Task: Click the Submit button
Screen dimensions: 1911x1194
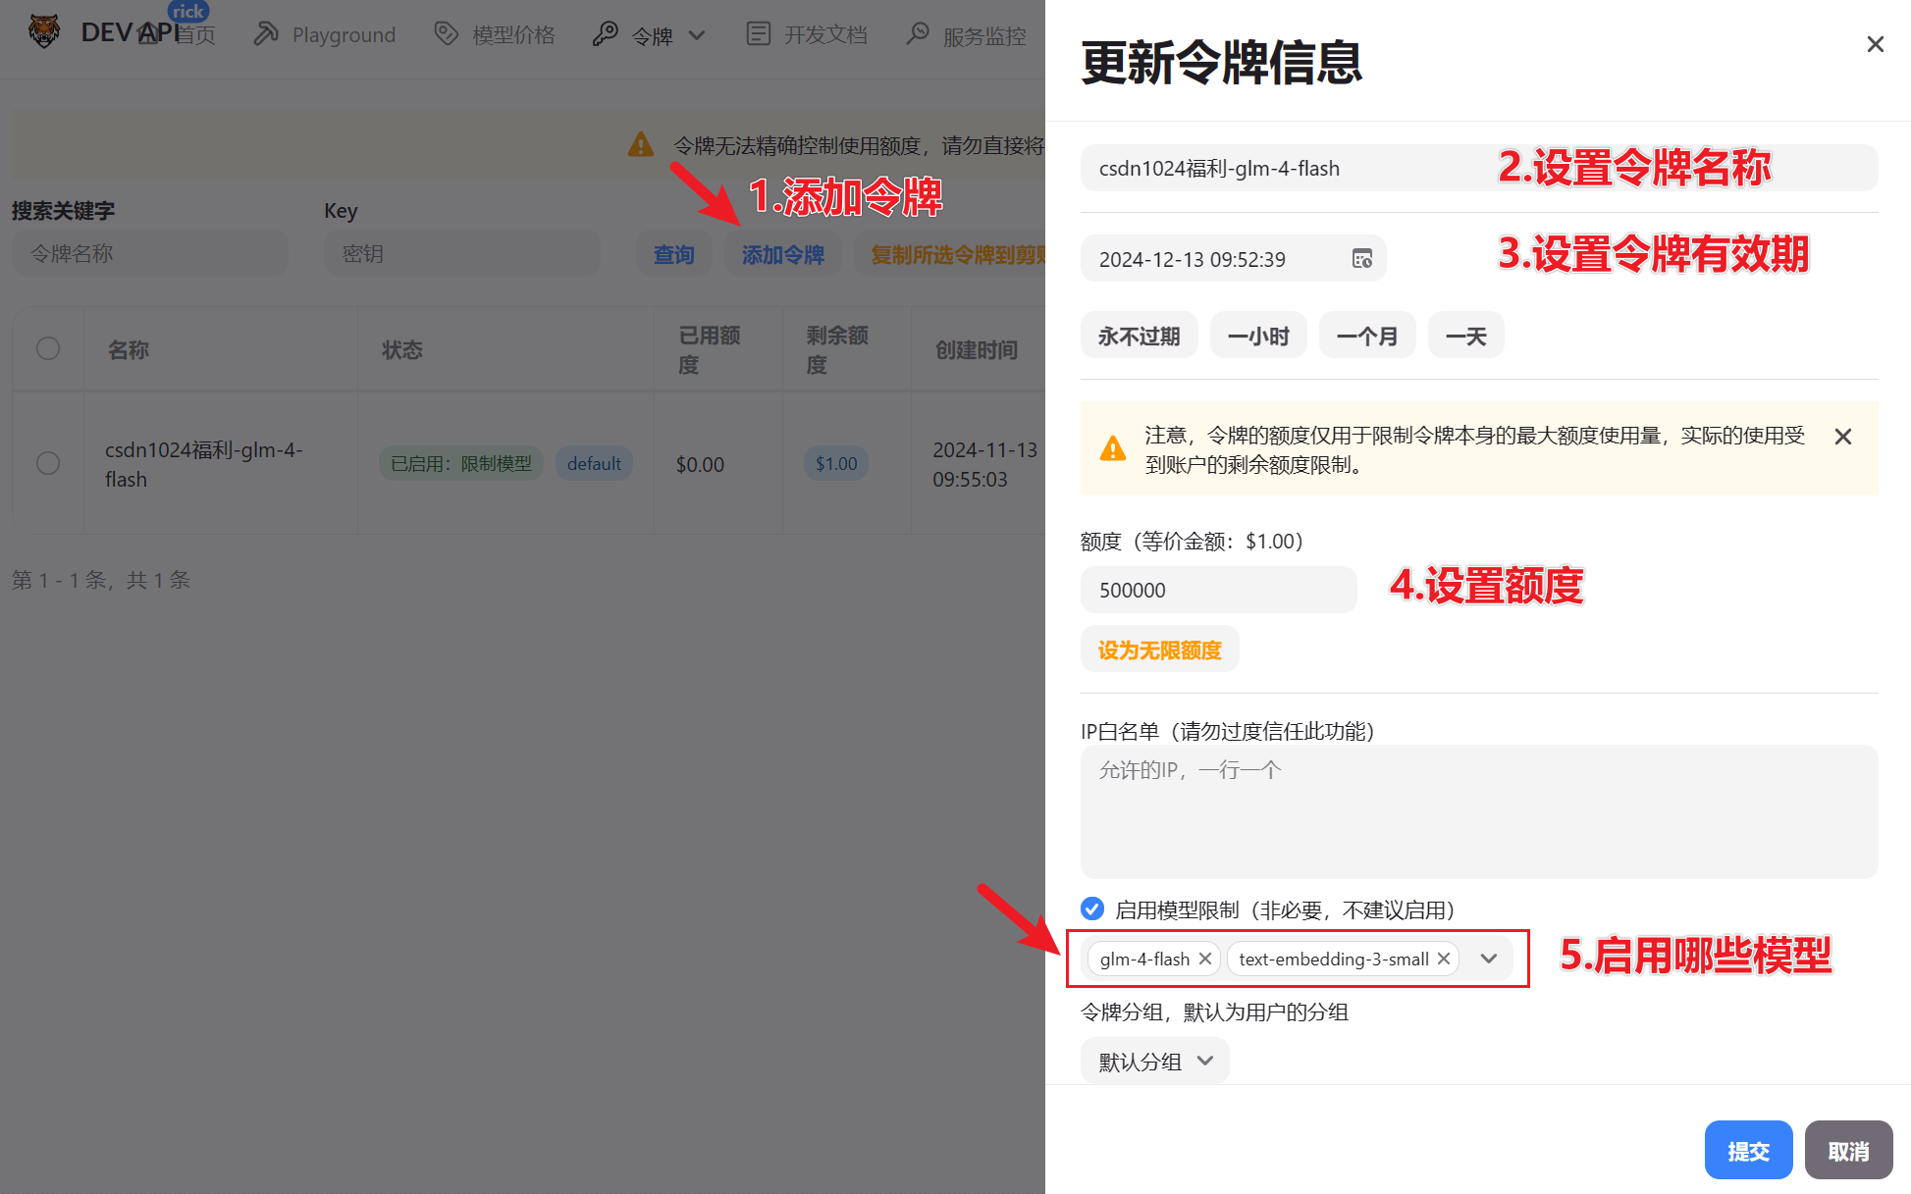Action: 1748,1150
